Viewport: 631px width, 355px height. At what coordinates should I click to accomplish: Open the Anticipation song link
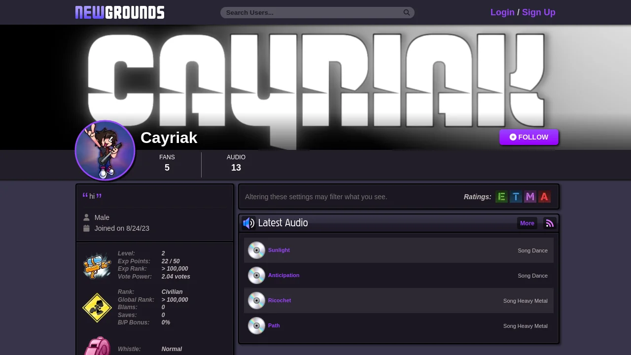[x=283, y=275]
